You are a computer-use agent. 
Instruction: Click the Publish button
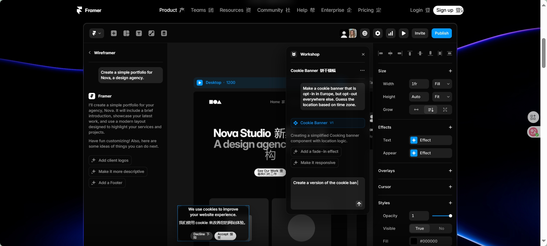click(x=441, y=33)
